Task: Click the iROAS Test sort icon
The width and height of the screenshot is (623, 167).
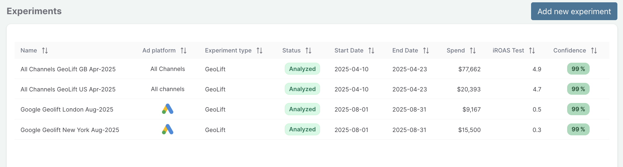Action: click(532, 50)
